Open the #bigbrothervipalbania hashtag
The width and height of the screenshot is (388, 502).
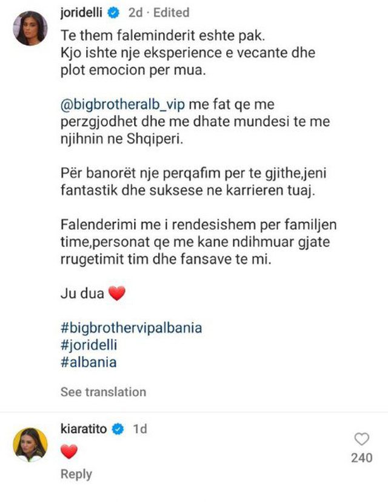click(x=131, y=328)
